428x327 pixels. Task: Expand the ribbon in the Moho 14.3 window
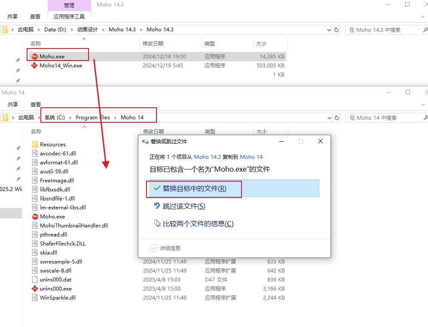[422, 16]
